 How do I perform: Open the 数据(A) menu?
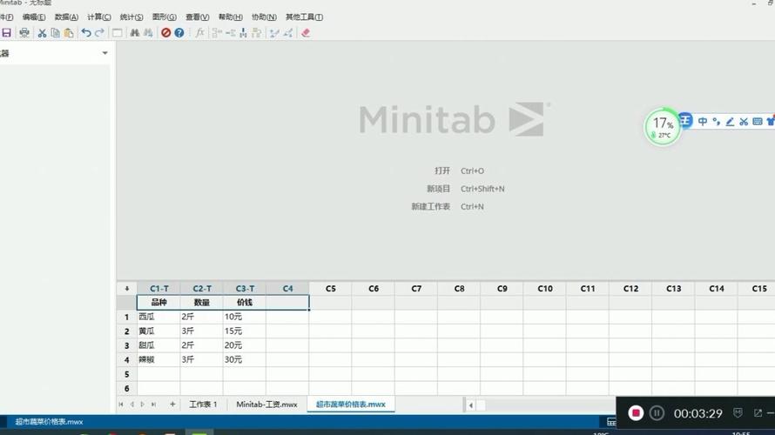[66, 17]
